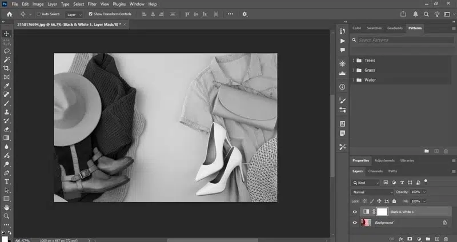Screen dimensions: 457x242
Task: Switch to the Channels tab
Action: click(375, 171)
